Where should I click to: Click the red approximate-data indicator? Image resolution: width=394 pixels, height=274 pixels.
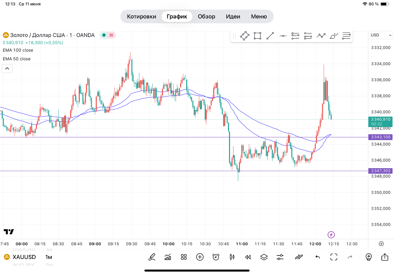(111, 35)
